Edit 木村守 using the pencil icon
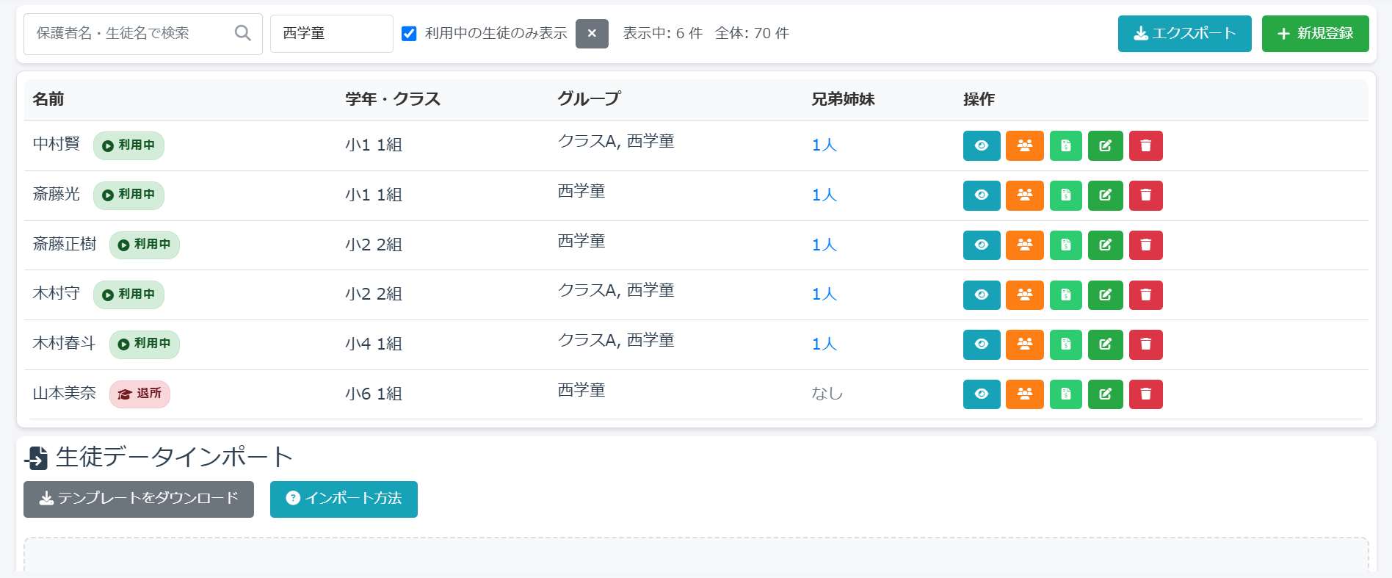 click(x=1106, y=295)
